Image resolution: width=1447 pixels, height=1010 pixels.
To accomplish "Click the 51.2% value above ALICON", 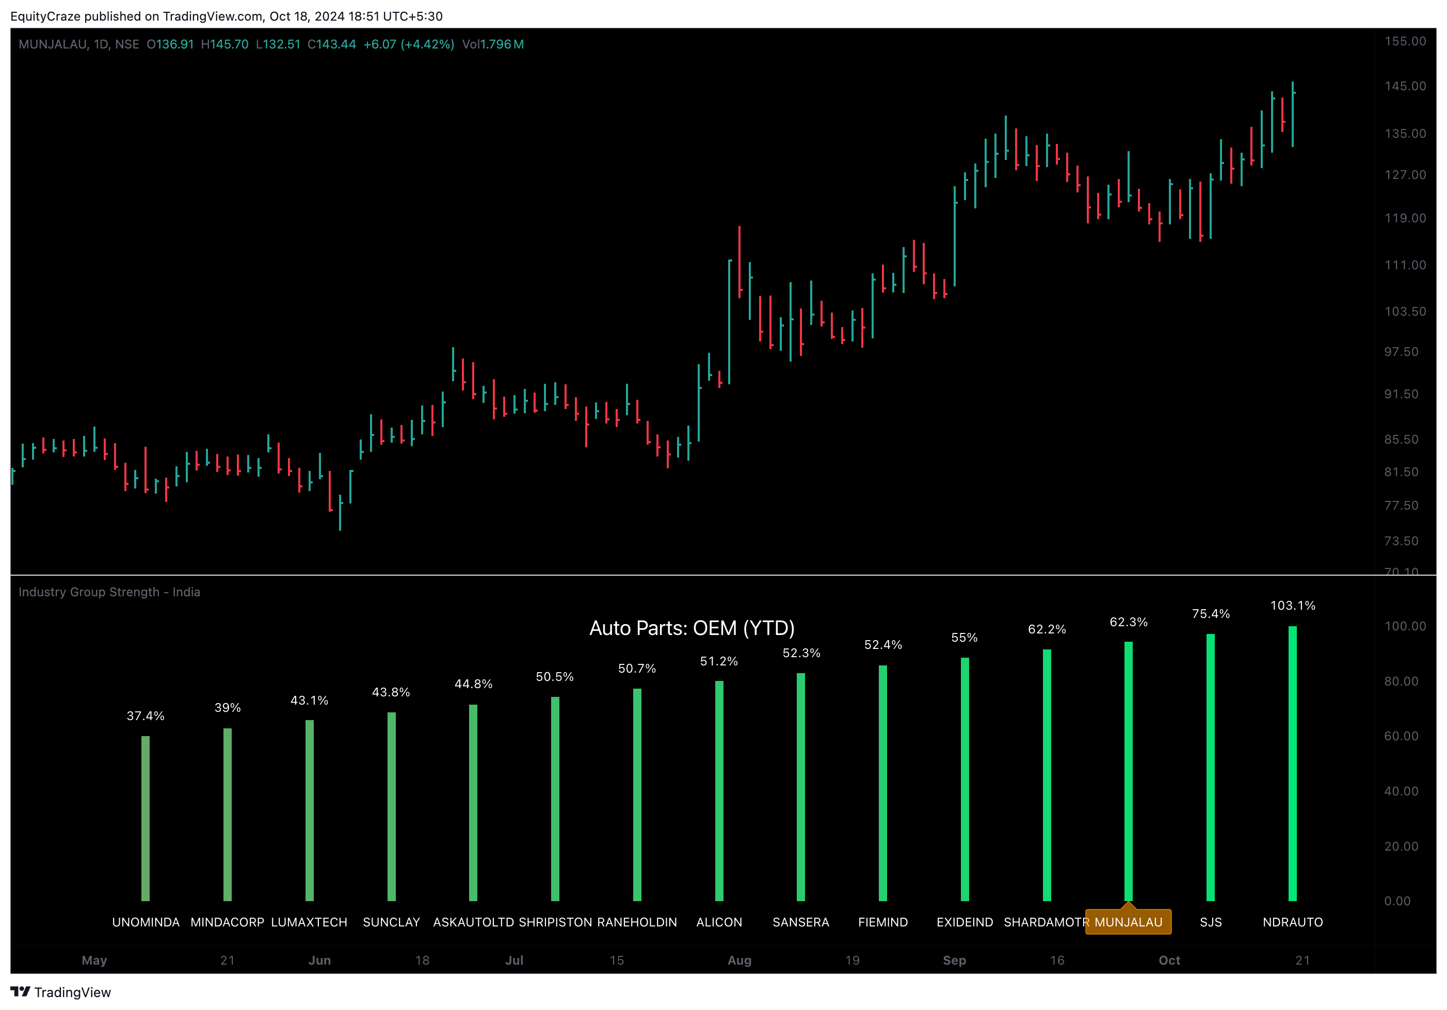I will coord(719,661).
